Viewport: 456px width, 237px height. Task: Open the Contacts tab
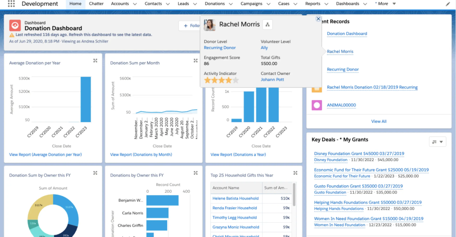pyautogui.click(x=153, y=4)
